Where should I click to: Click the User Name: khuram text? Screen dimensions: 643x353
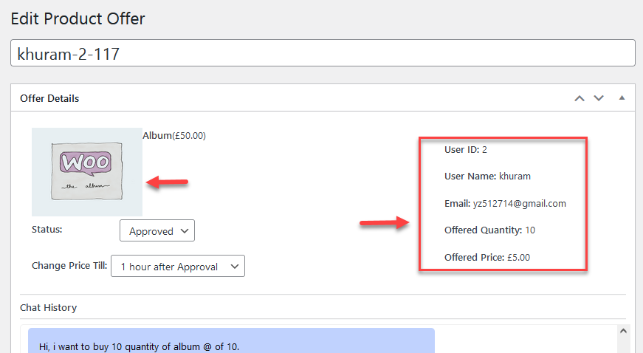click(x=487, y=176)
